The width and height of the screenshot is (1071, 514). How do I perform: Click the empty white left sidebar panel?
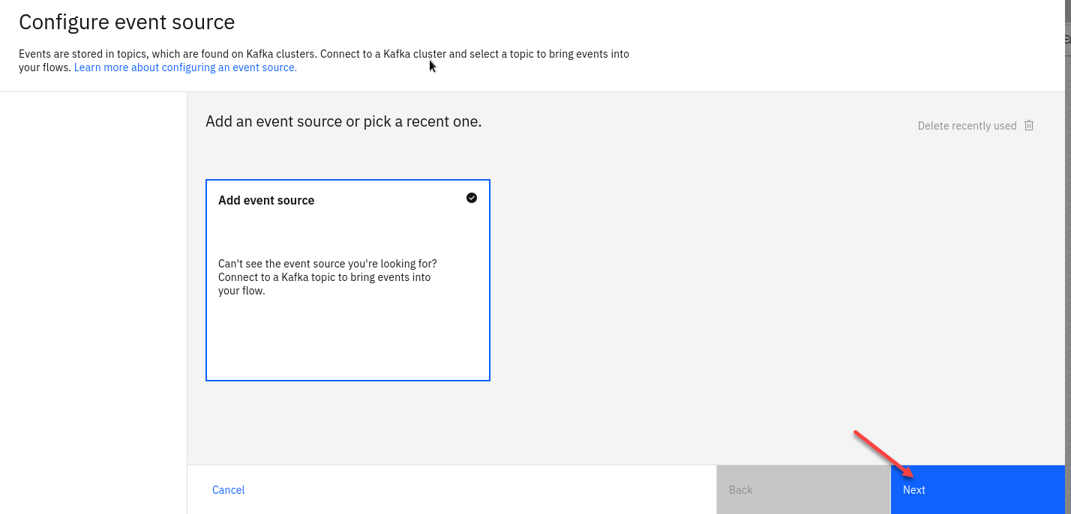coord(93,300)
